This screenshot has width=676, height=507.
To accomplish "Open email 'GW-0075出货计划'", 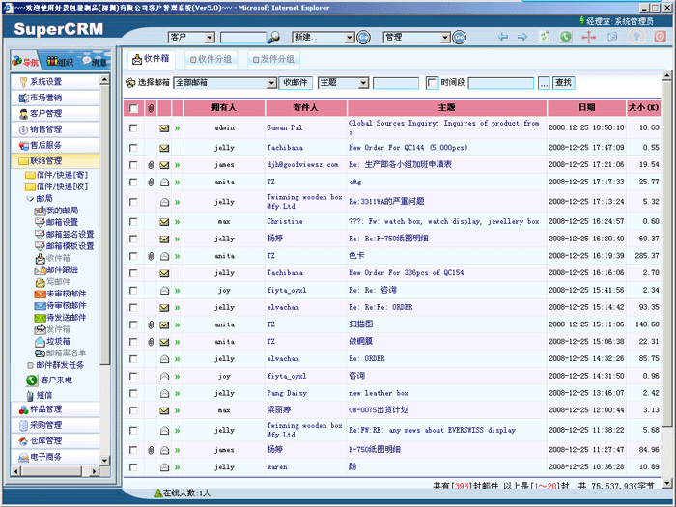I will coord(379,410).
